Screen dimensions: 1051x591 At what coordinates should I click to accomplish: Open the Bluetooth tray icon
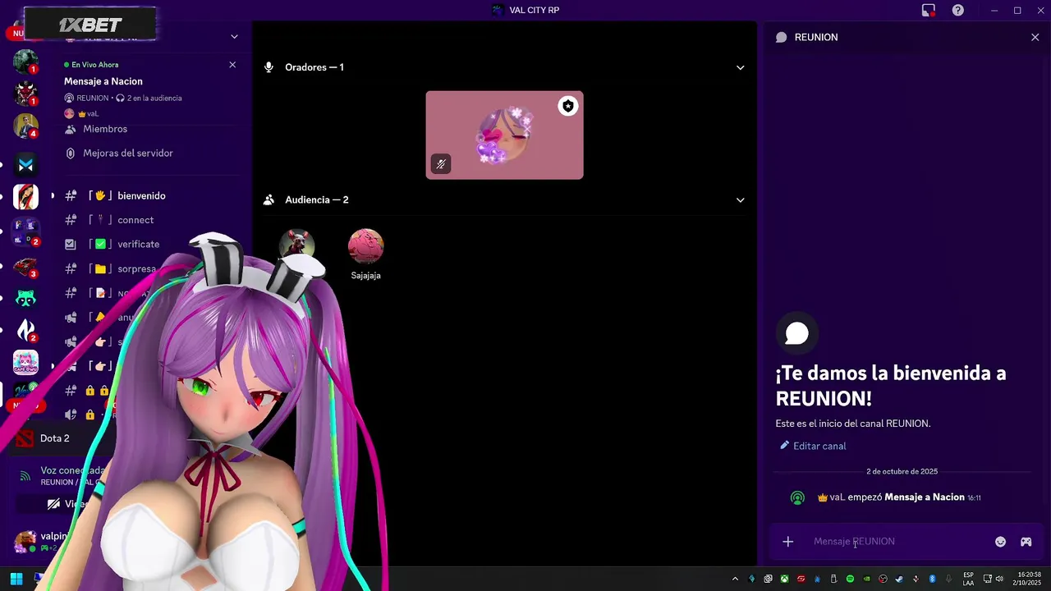(x=932, y=579)
